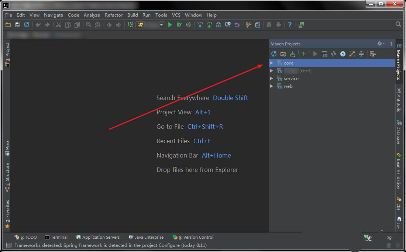
Task: Click the Undo arrow icon in main toolbar
Action: point(38,25)
